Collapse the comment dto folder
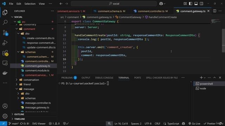Screen dimensions: 225x126 tap(18, 34)
